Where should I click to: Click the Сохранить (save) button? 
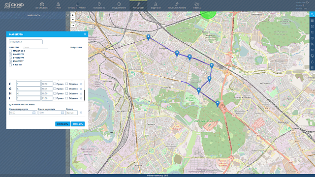pos(63,124)
